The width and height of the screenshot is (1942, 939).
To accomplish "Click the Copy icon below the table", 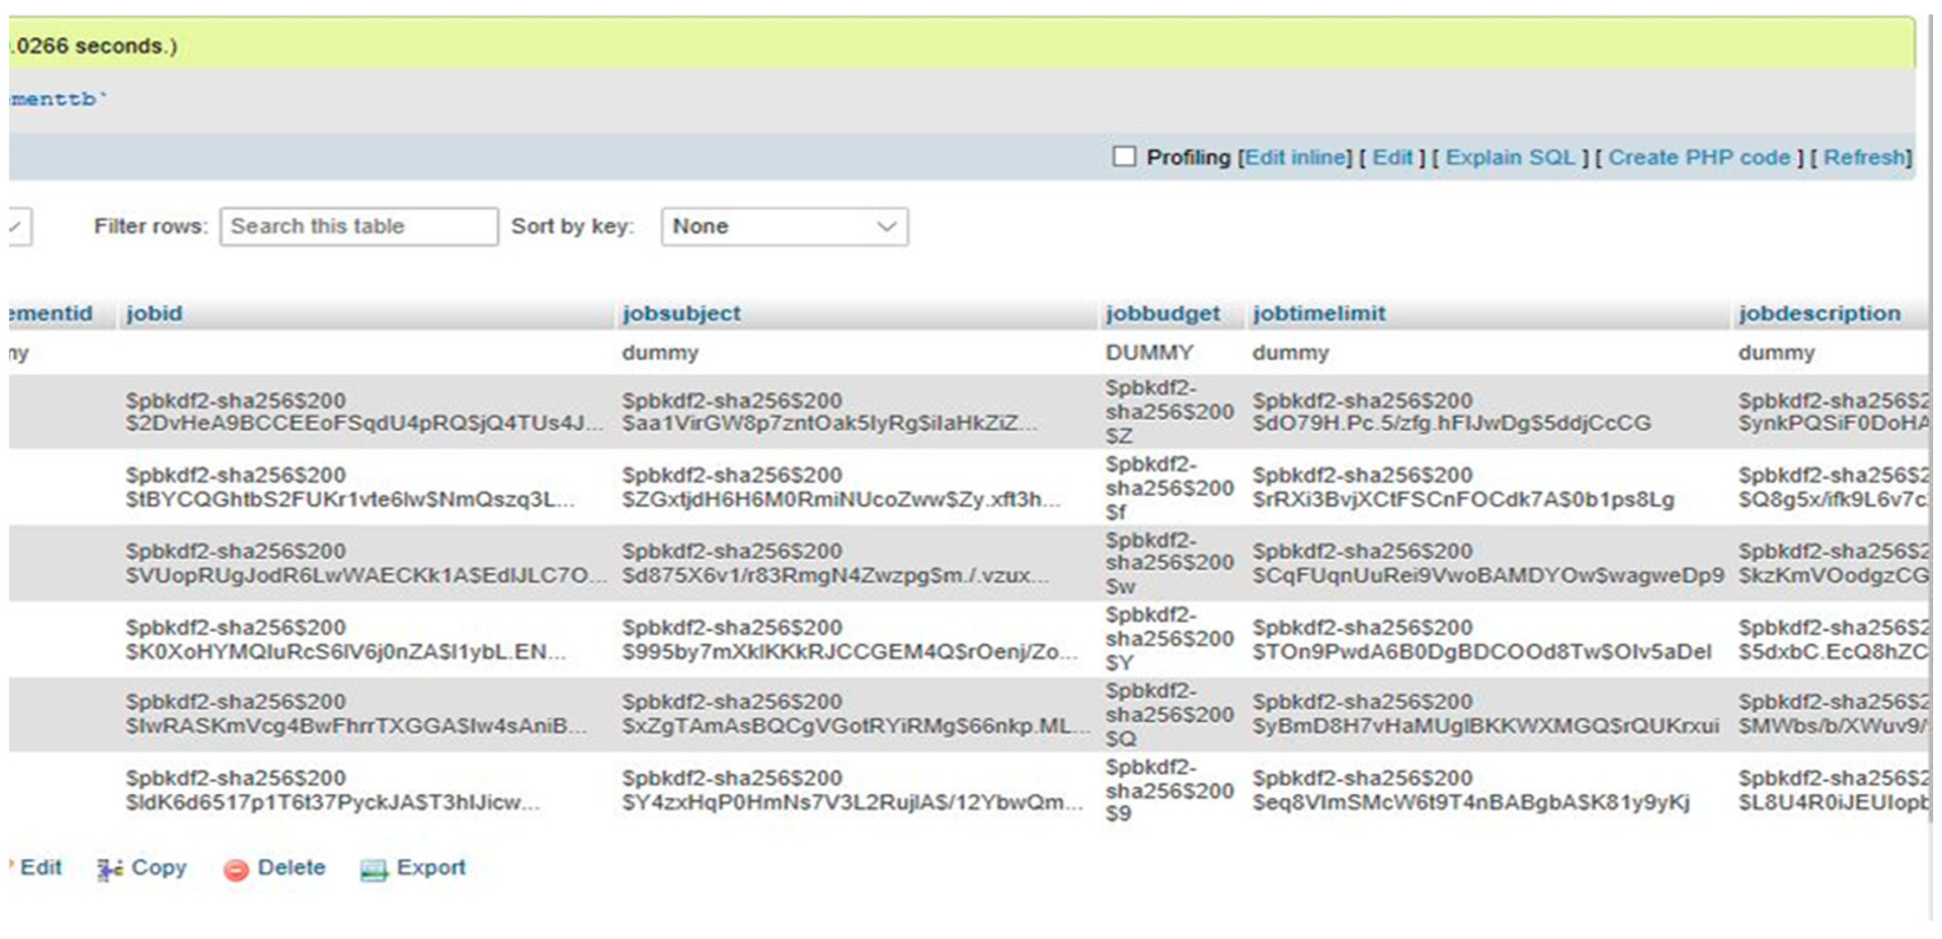I will pos(109,869).
